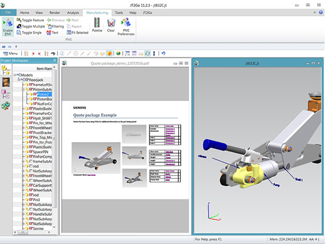Click Pump PMI label in 3D view
325x244 pixels.
click(x=276, y=185)
